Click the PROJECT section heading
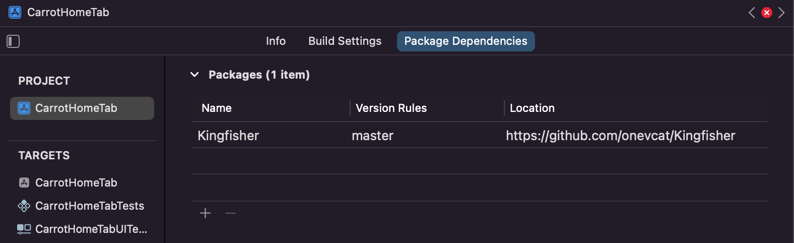This screenshot has width=794, height=243. [44, 81]
